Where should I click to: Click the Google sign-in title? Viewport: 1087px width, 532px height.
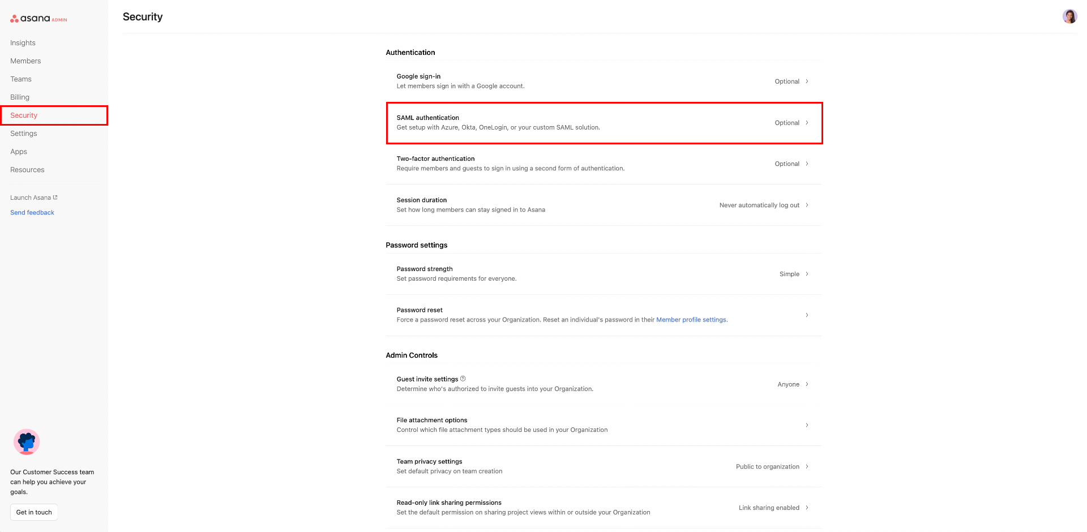pyautogui.click(x=418, y=76)
